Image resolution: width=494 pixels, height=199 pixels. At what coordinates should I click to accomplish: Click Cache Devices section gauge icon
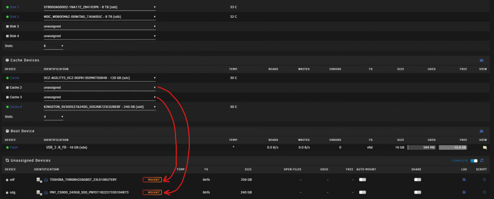pyautogui.click(x=481, y=60)
